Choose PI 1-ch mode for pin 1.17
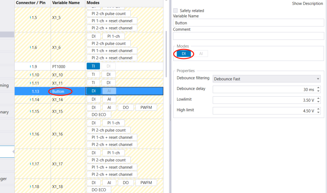The image size is (327, 193). coord(113,153)
